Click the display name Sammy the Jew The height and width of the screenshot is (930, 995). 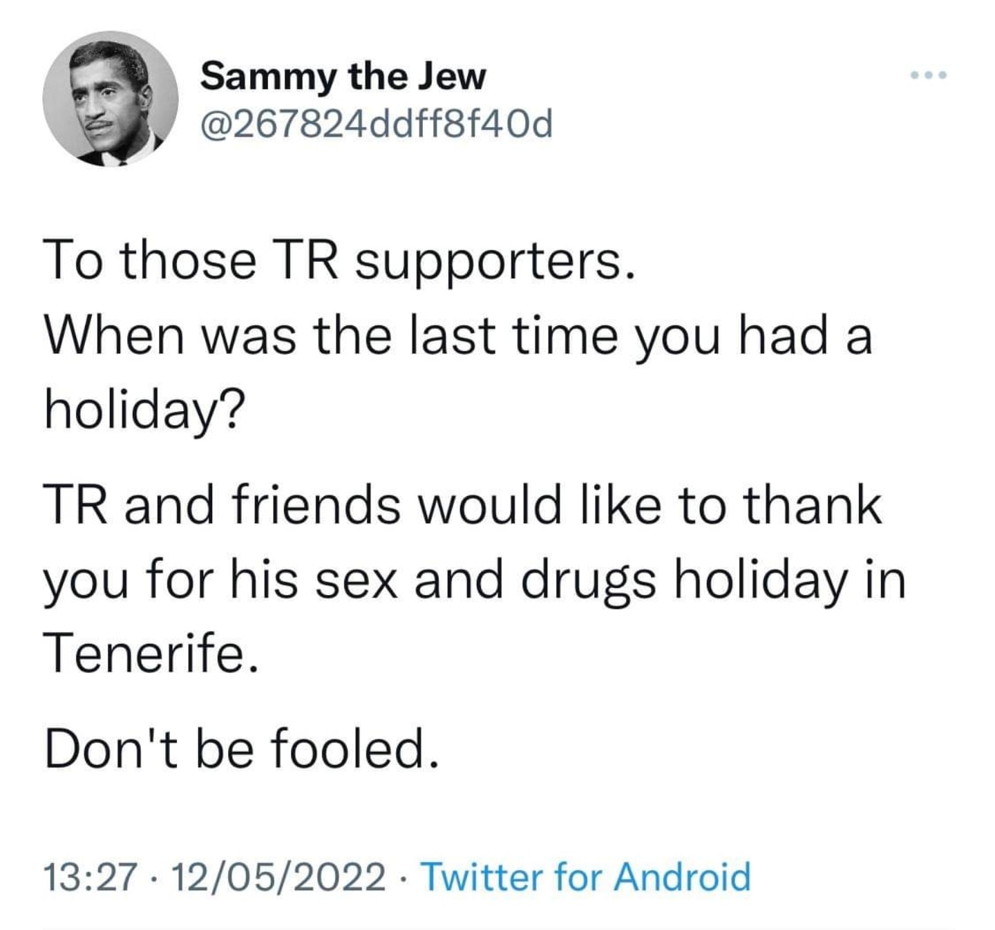tap(344, 78)
